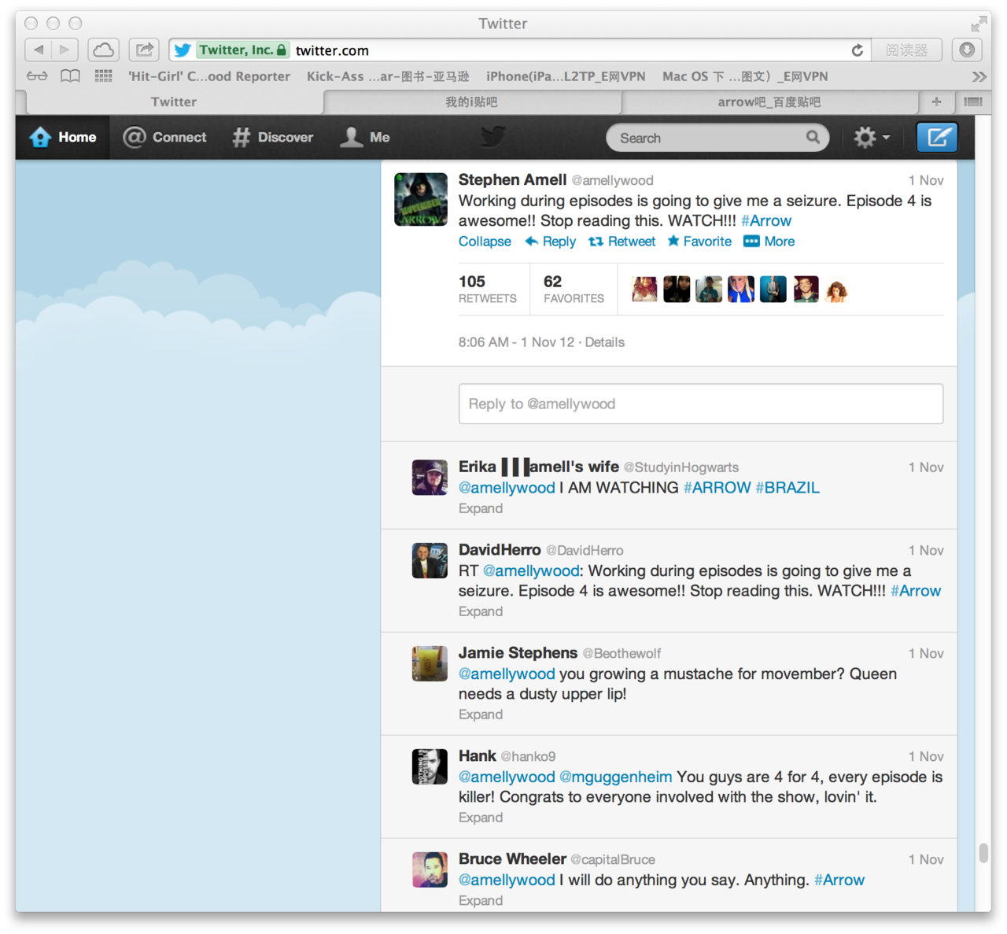The image size is (1007, 934).
Task: Favorite Stephen Amell's tweet
Action: click(699, 242)
